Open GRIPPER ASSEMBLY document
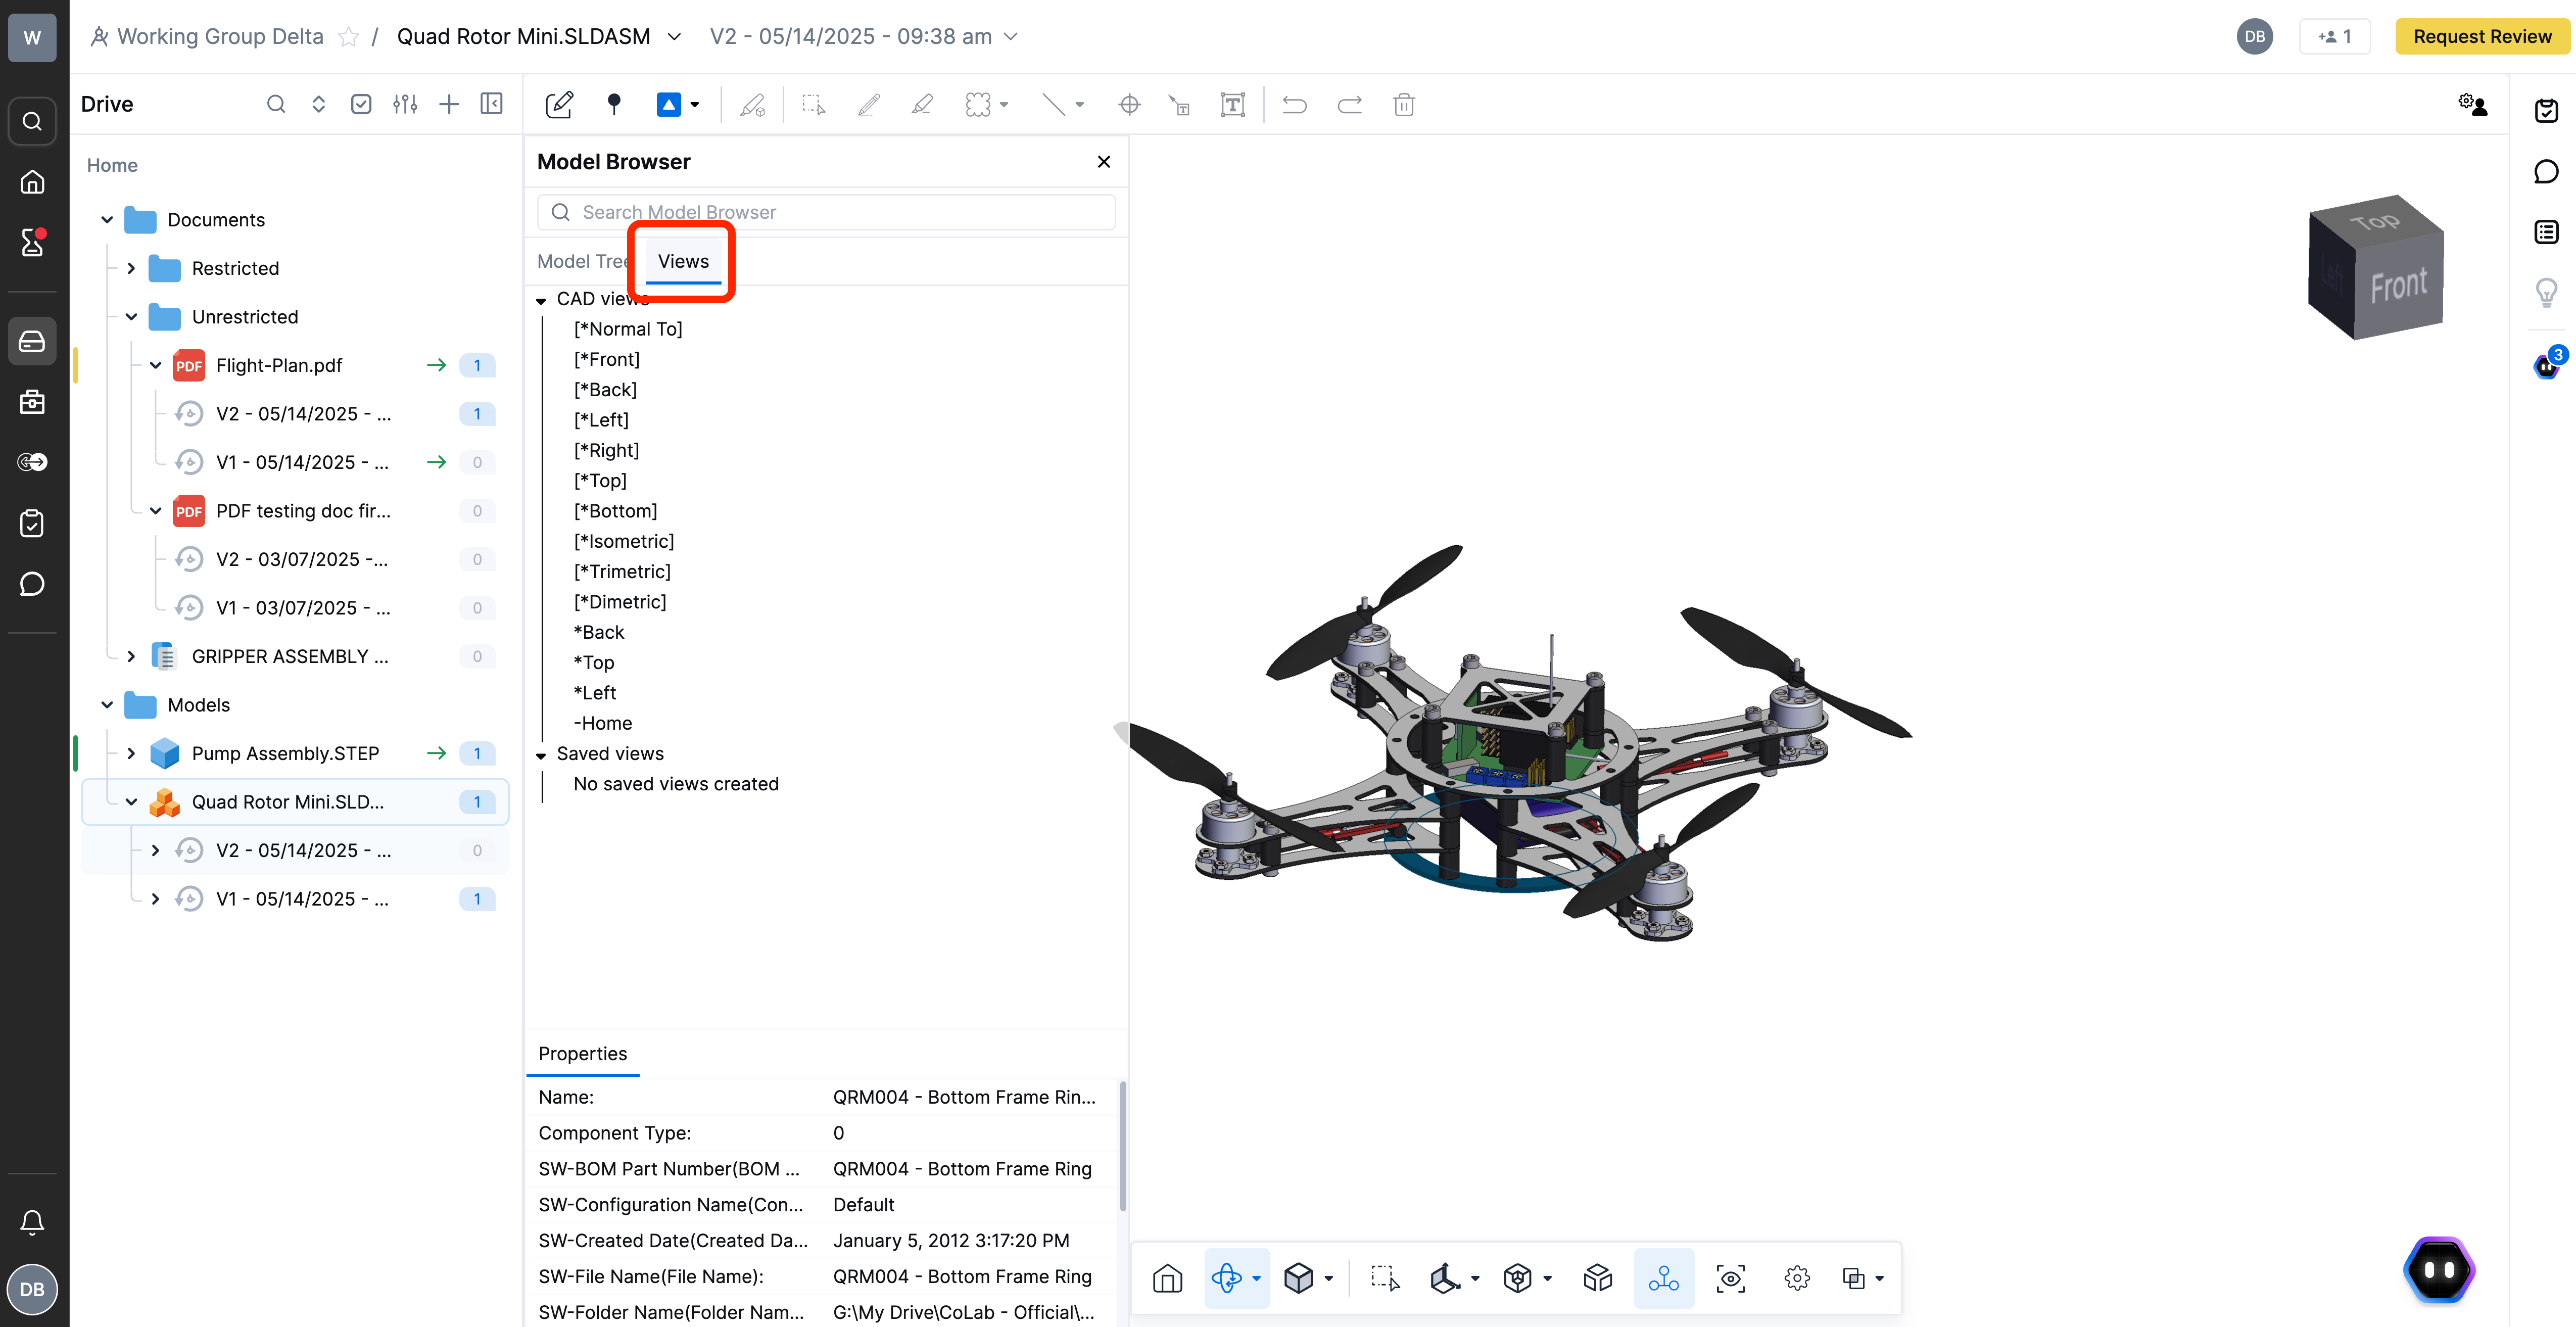This screenshot has width=2576, height=1327. coord(290,656)
